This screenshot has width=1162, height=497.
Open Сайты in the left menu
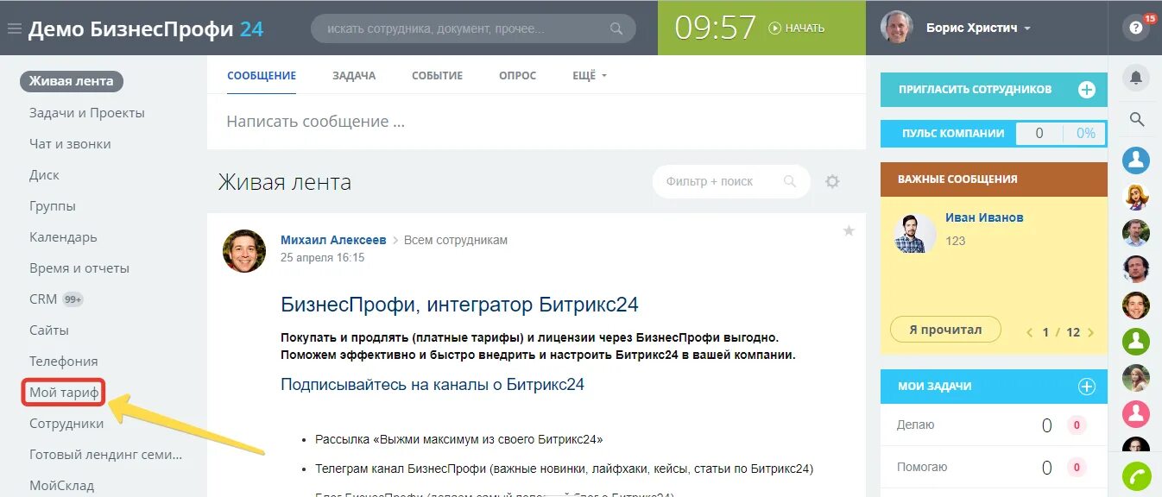click(x=49, y=330)
